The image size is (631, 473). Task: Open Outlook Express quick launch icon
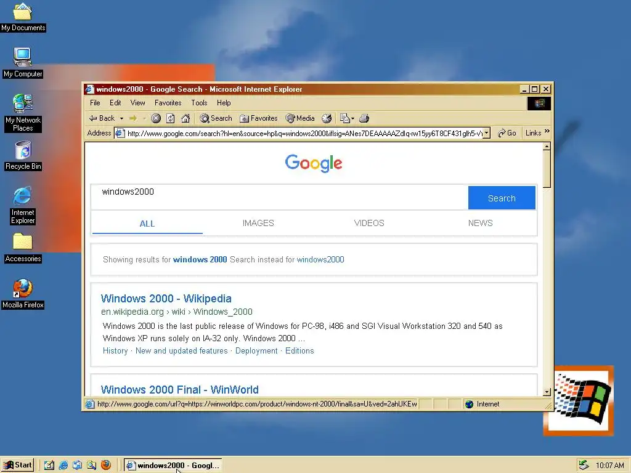pos(77,466)
